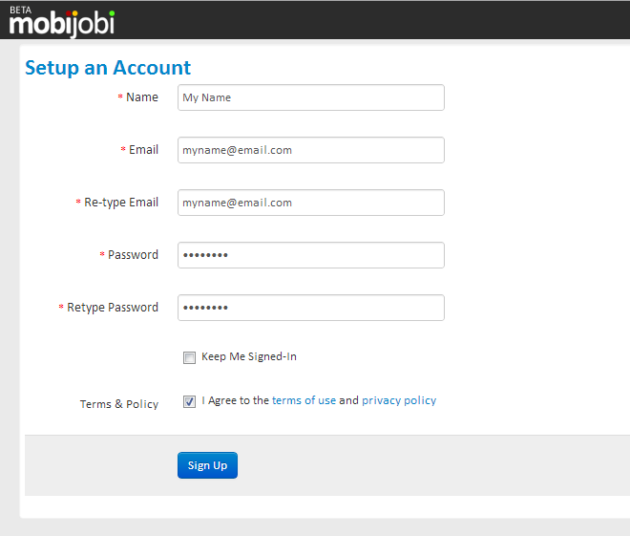Open the terms of use link
The height and width of the screenshot is (536, 630).
304,401
